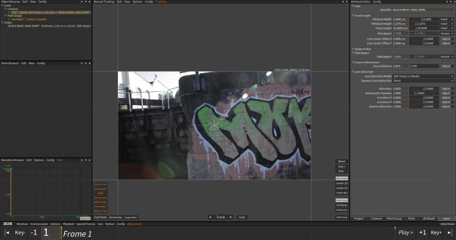Screen dimensions: 456x240
Task: Go to next keyframe with Key+ button
Action: tap(436, 232)
